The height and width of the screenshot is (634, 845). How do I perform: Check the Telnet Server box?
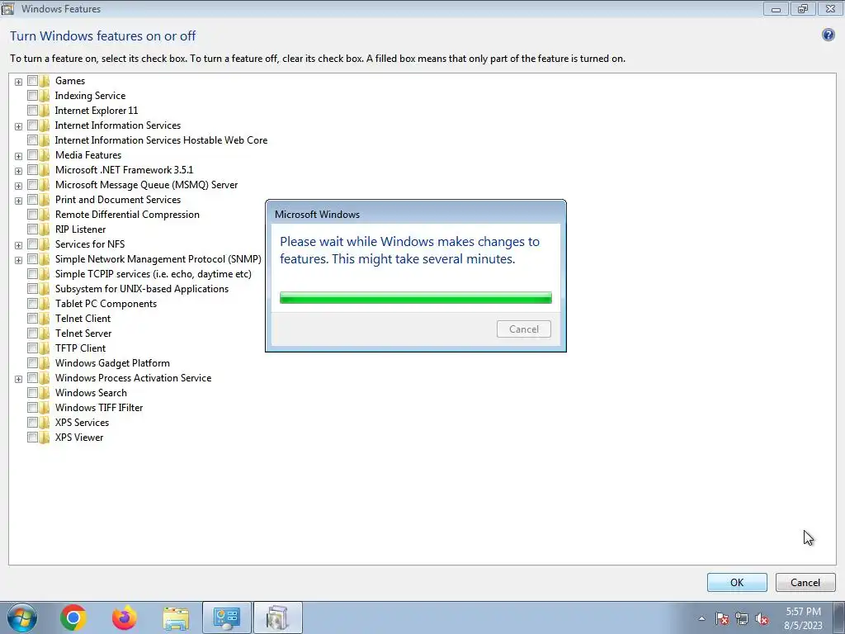(x=32, y=334)
